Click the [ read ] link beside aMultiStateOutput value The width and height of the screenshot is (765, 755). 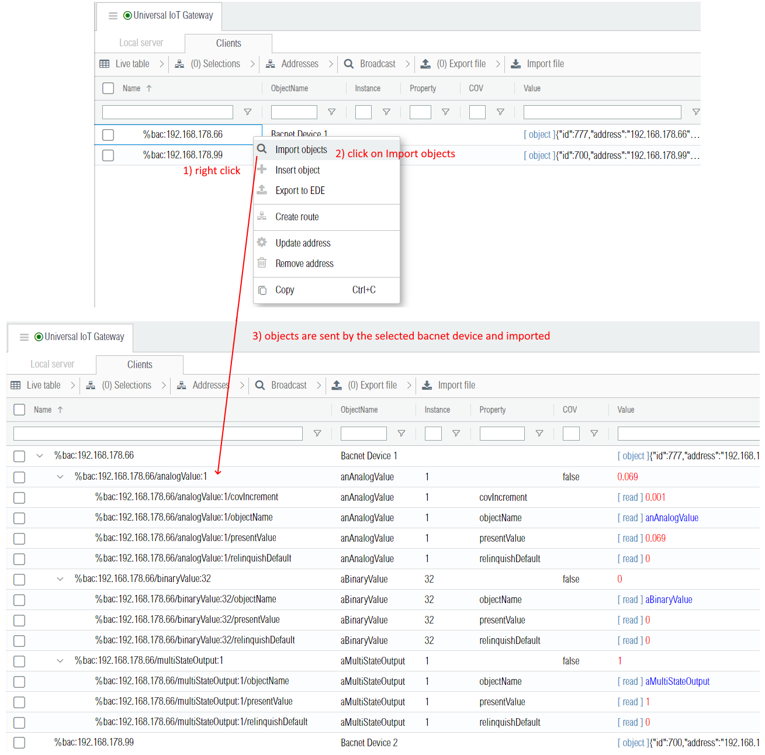(x=630, y=681)
